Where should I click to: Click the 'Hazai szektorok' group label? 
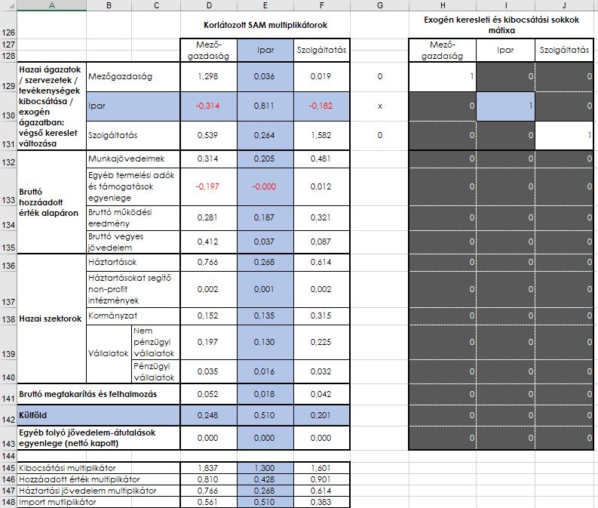(x=52, y=319)
